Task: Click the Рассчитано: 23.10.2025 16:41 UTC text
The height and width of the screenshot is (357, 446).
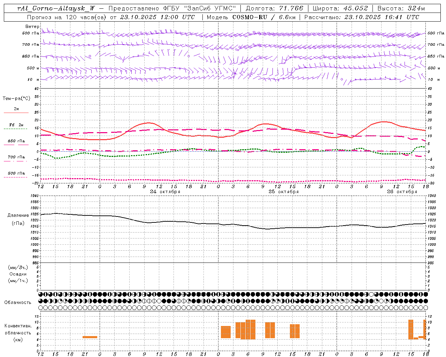Action: pyautogui.click(x=362, y=17)
